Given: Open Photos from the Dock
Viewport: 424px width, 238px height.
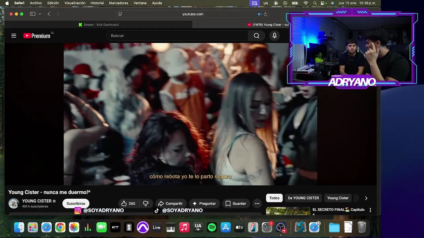Looking at the screenshot, I should [74, 227].
